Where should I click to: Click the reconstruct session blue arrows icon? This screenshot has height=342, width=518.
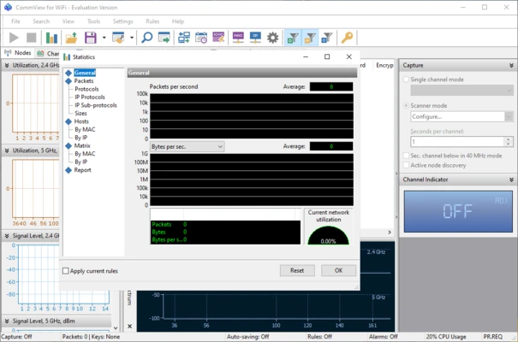[x=184, y=38]
